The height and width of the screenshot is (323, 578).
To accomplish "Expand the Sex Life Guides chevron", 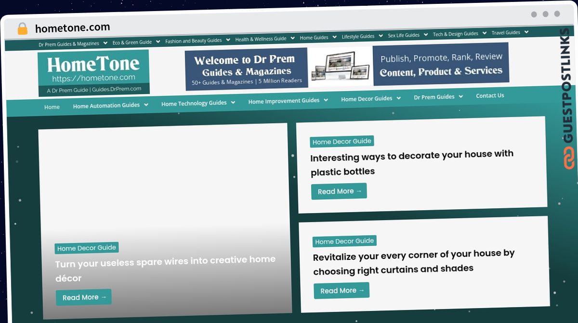I will 426,34.
